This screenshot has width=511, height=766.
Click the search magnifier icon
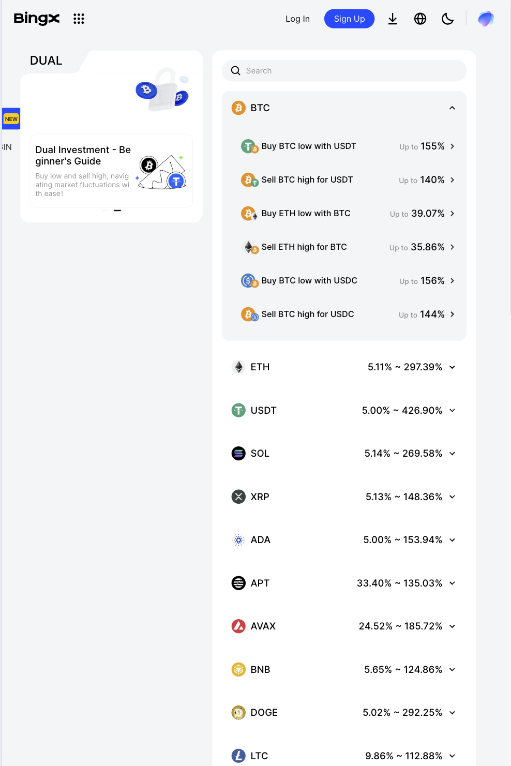pos(236,70)
